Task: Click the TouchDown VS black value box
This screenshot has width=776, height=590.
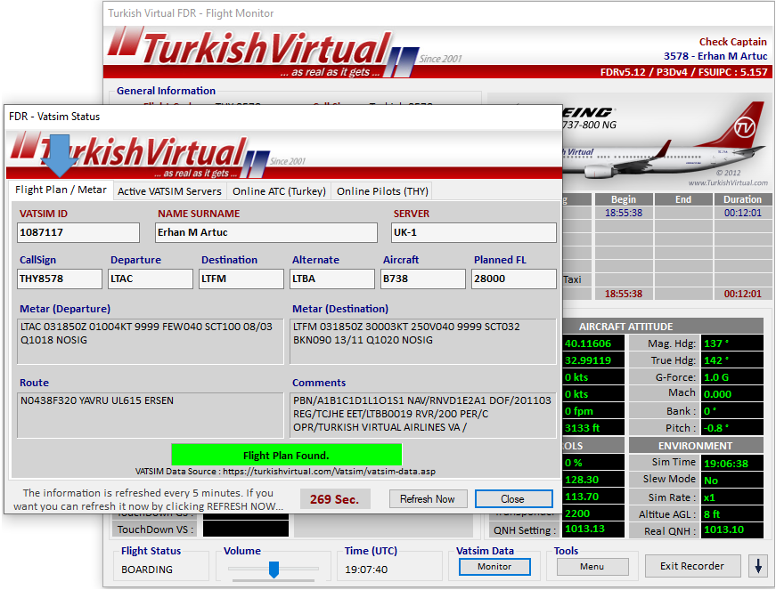Action: 246,529
